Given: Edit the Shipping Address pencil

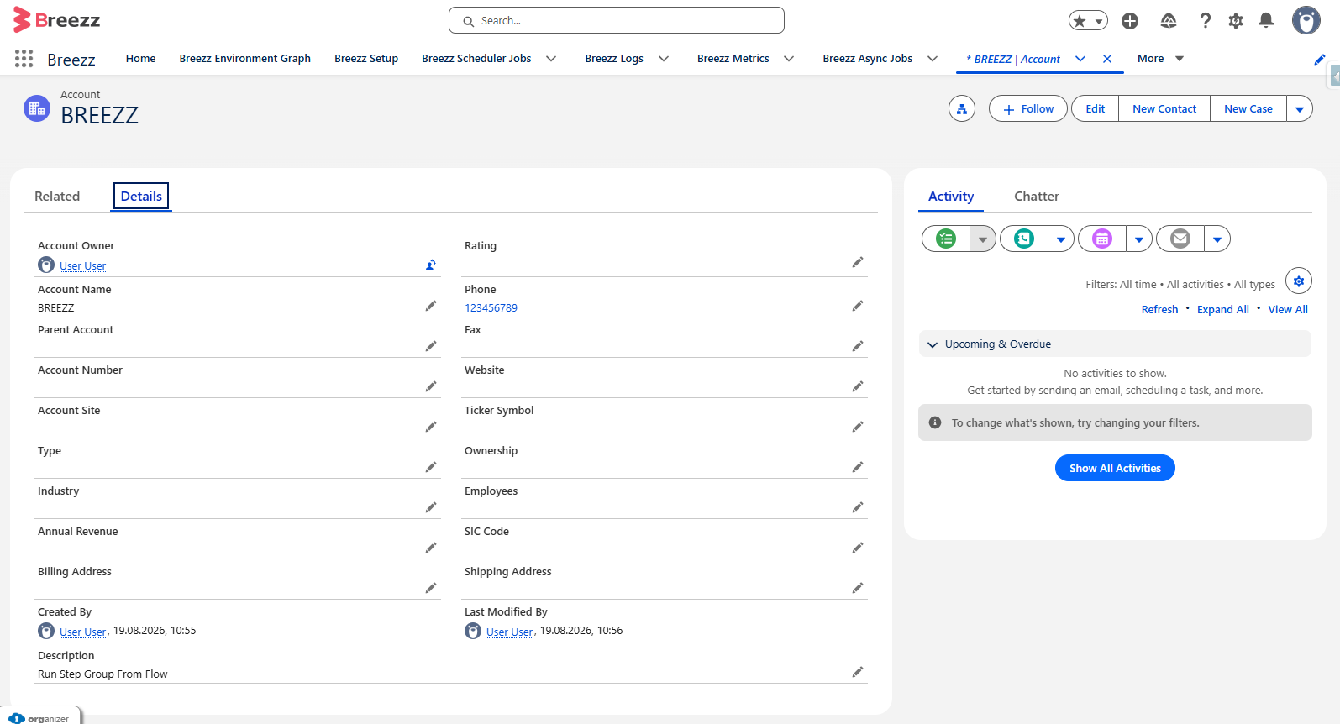Looking at the screenshot, I should click(x=858, y=588).
